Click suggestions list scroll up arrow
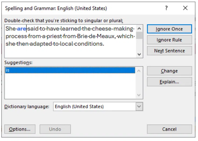 pos(139,71)
